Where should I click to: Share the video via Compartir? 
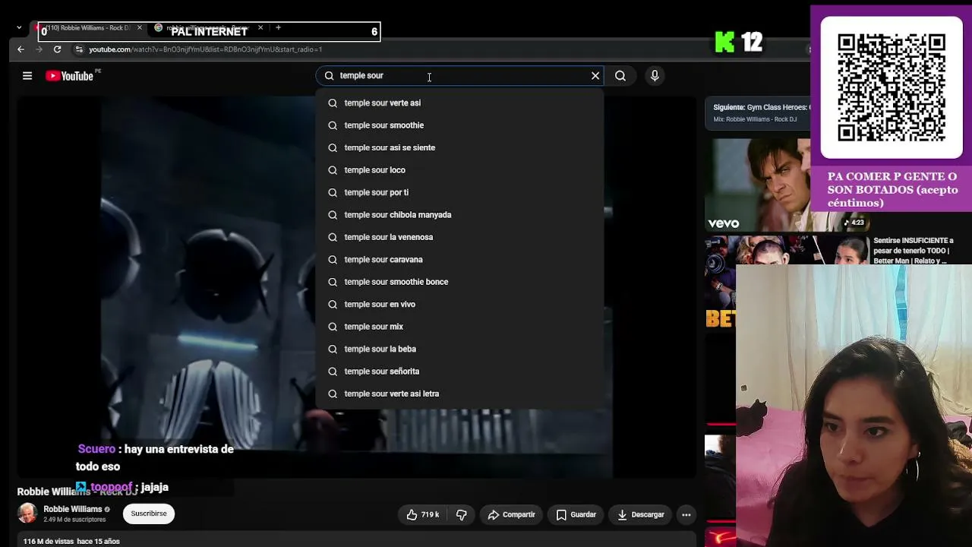pyautogui.click(x=511, y=514)
